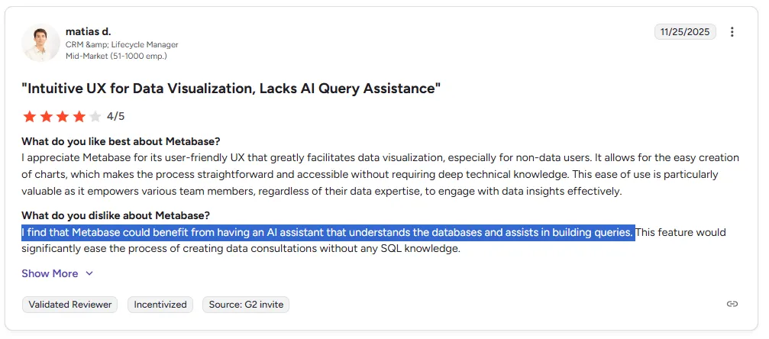Click the Source: G2 invite tag

[246, 304]
